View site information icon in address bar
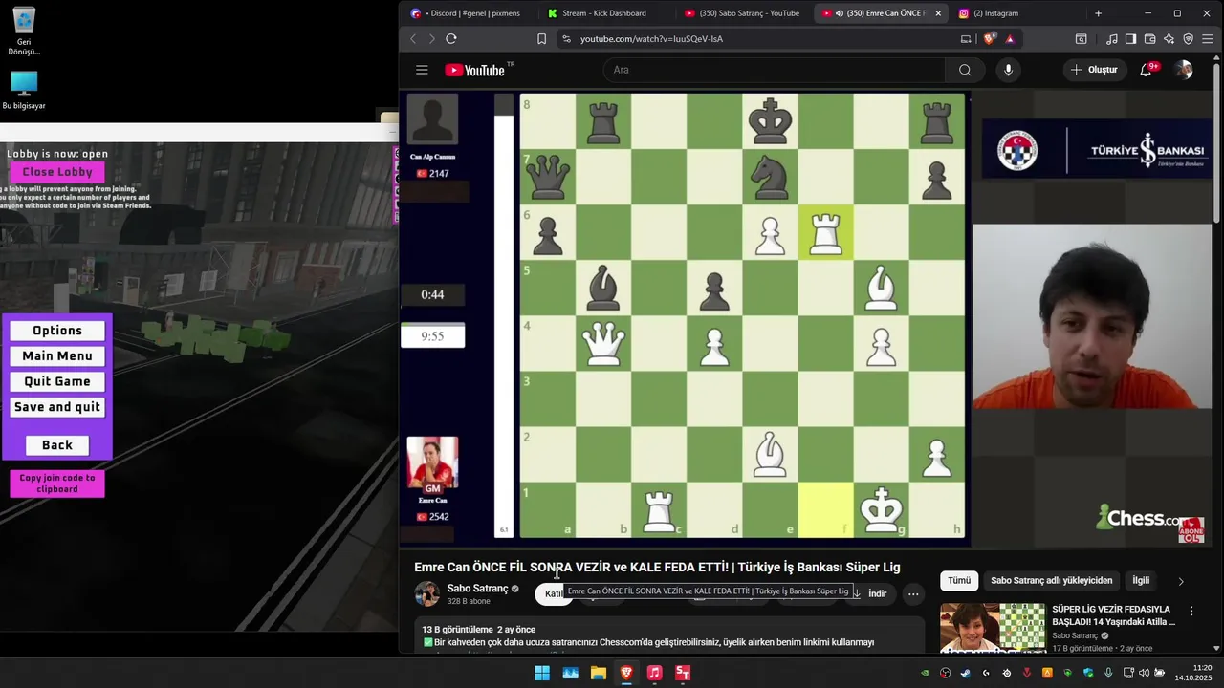This screenshot has height=688, width=1224. [x=566, y=39]
